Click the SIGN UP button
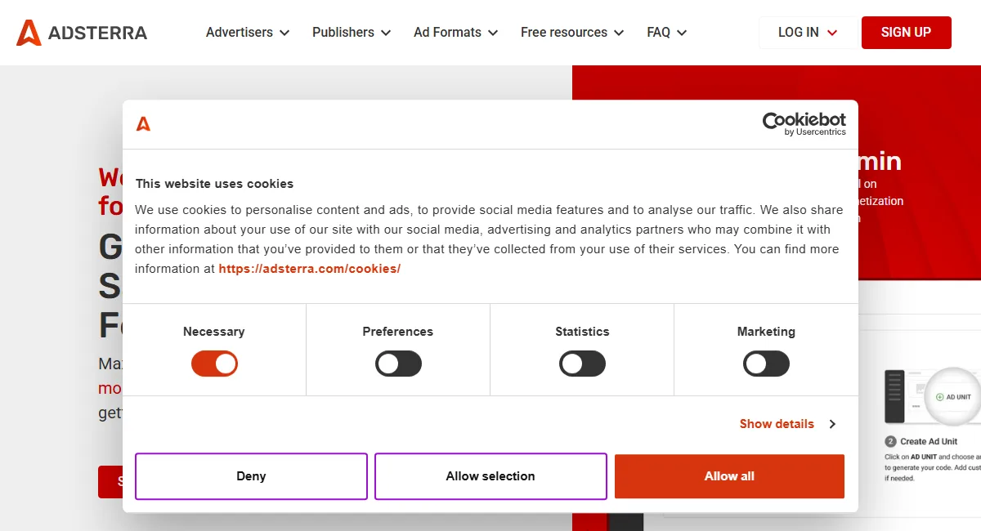 906,33
